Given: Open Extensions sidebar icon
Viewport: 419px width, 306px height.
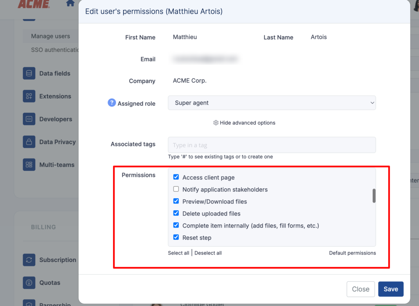Looking at the screenshot, I should tap(29, 96).
